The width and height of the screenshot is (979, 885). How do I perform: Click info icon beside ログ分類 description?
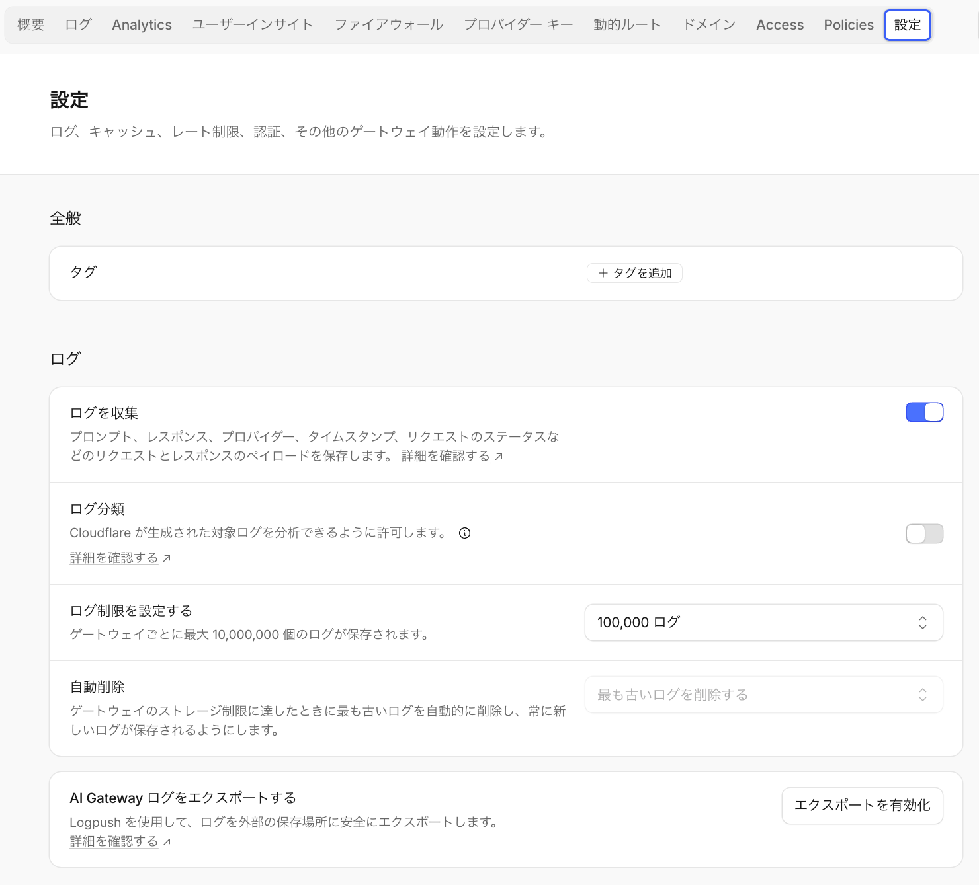tap(464, 533)
